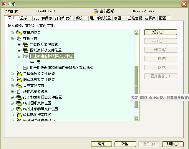Click the 动作录制器设置 page icon
The width and height of the screenshot is (189, 149).
coord(19,91)
